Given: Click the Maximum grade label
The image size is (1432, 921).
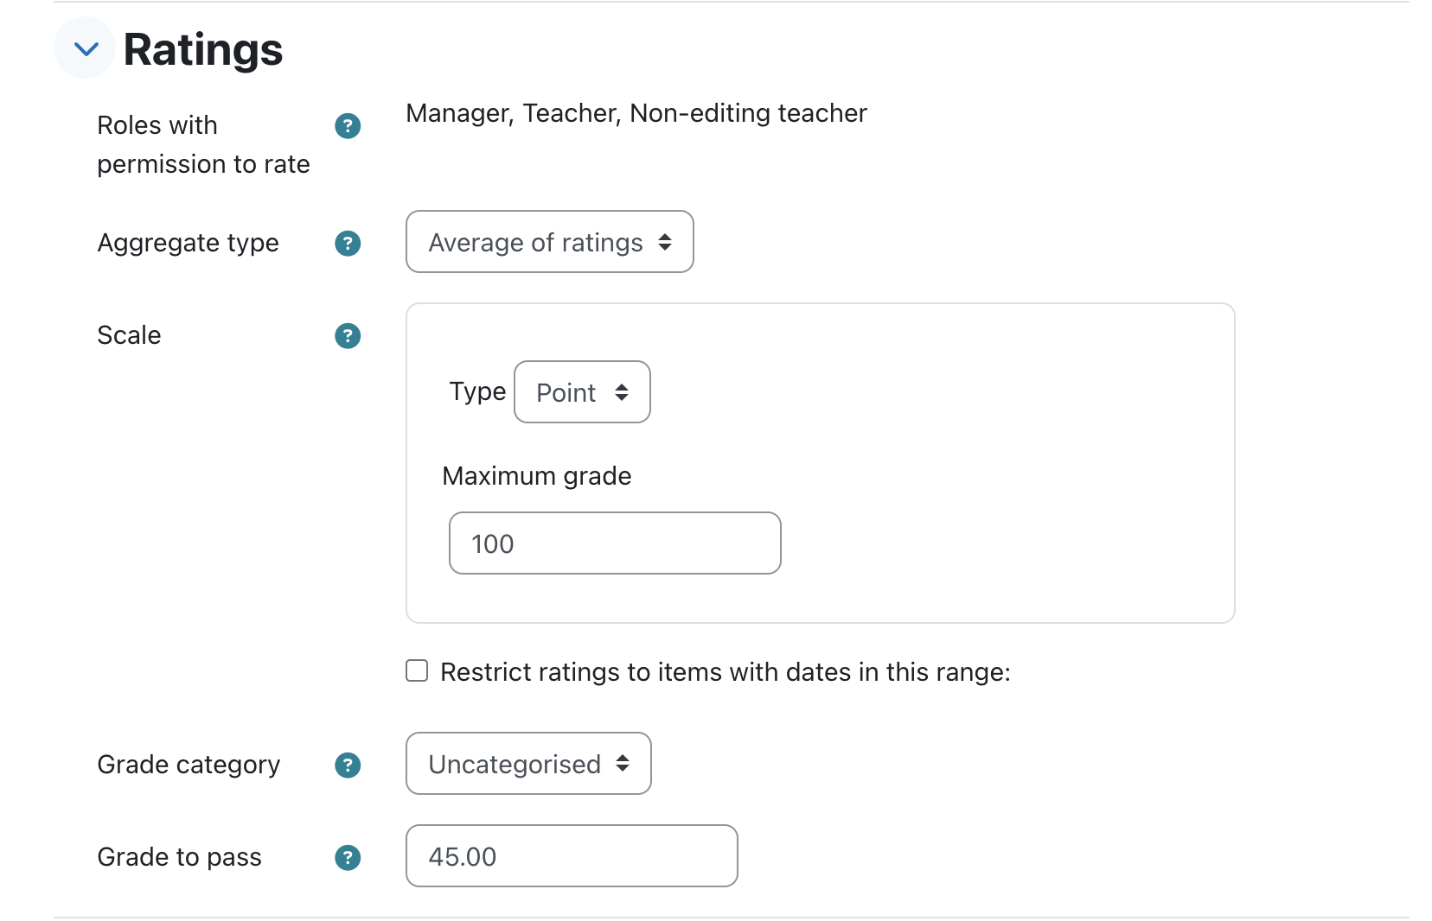Looking at the screenshot, I should 536,476.
